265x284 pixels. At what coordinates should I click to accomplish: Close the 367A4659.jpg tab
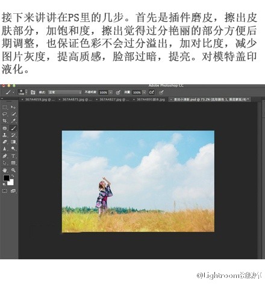(x=22, y=99)
